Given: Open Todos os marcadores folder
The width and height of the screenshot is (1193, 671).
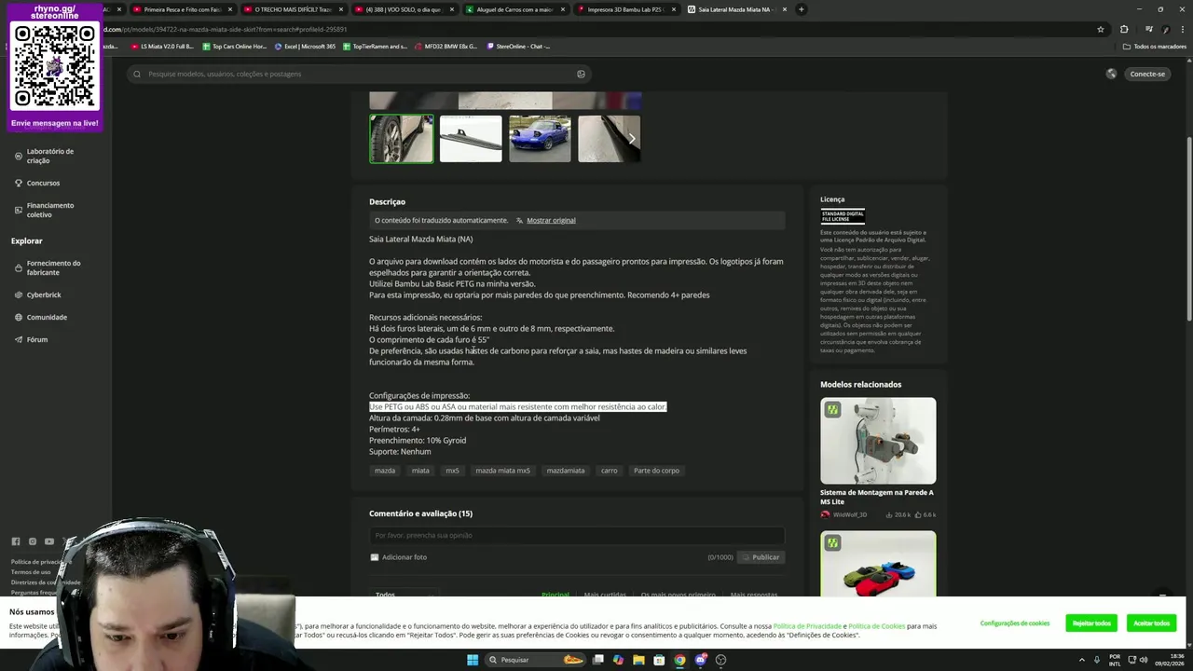Looking at the screenshot, I should point(1155,46).
